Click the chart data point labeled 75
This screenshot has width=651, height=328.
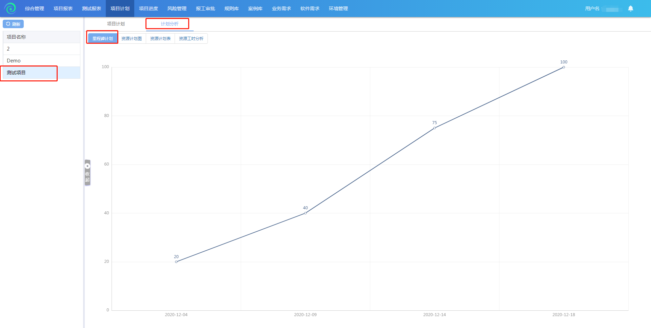(434, 128)
